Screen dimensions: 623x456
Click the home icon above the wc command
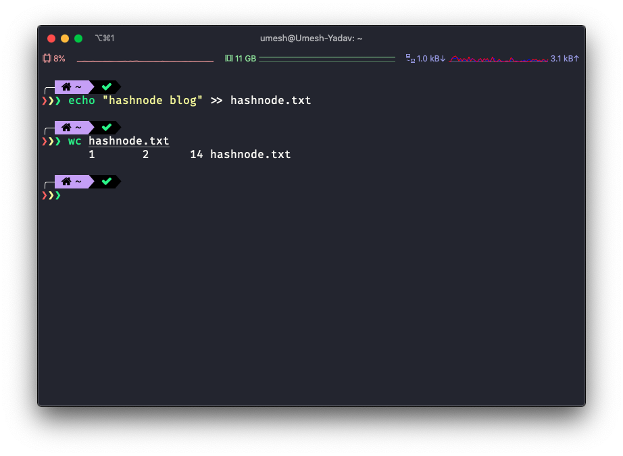tap(66, 127)
